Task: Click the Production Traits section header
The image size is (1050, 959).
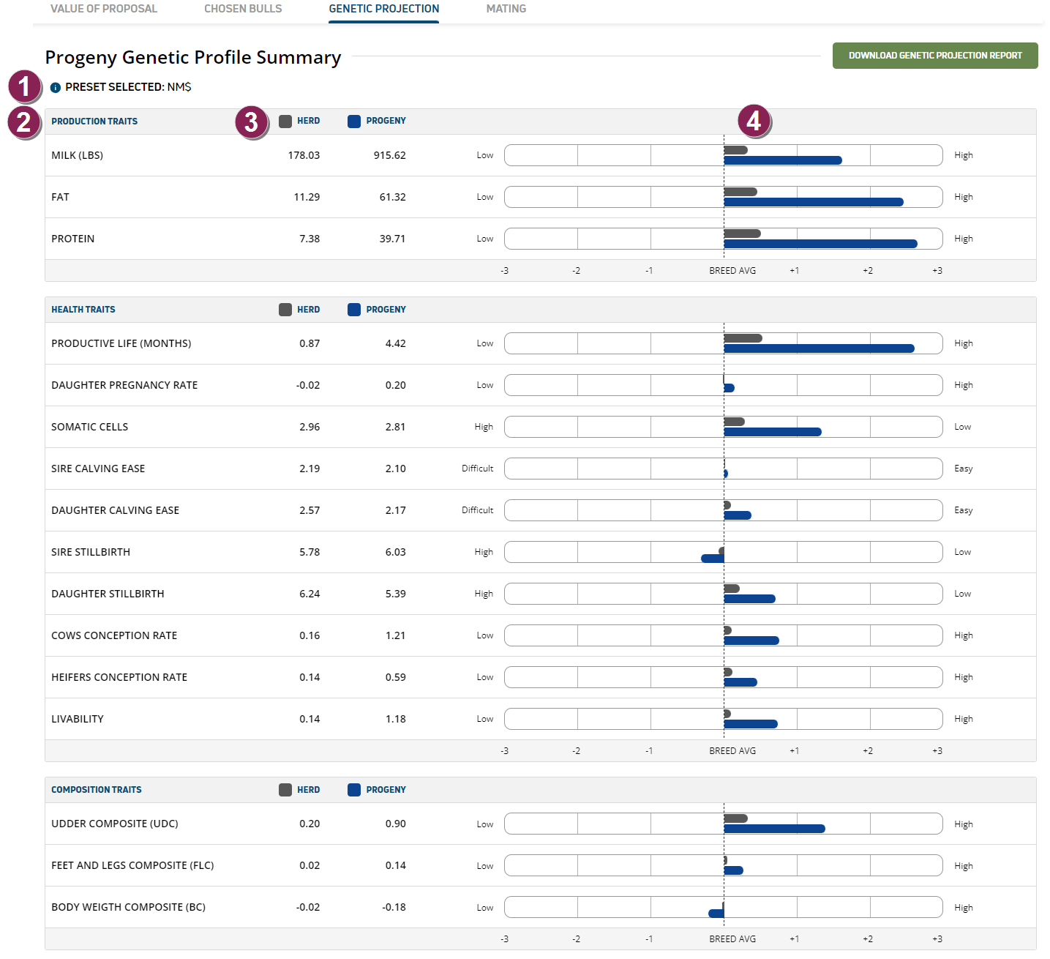Action: [94, 122]
